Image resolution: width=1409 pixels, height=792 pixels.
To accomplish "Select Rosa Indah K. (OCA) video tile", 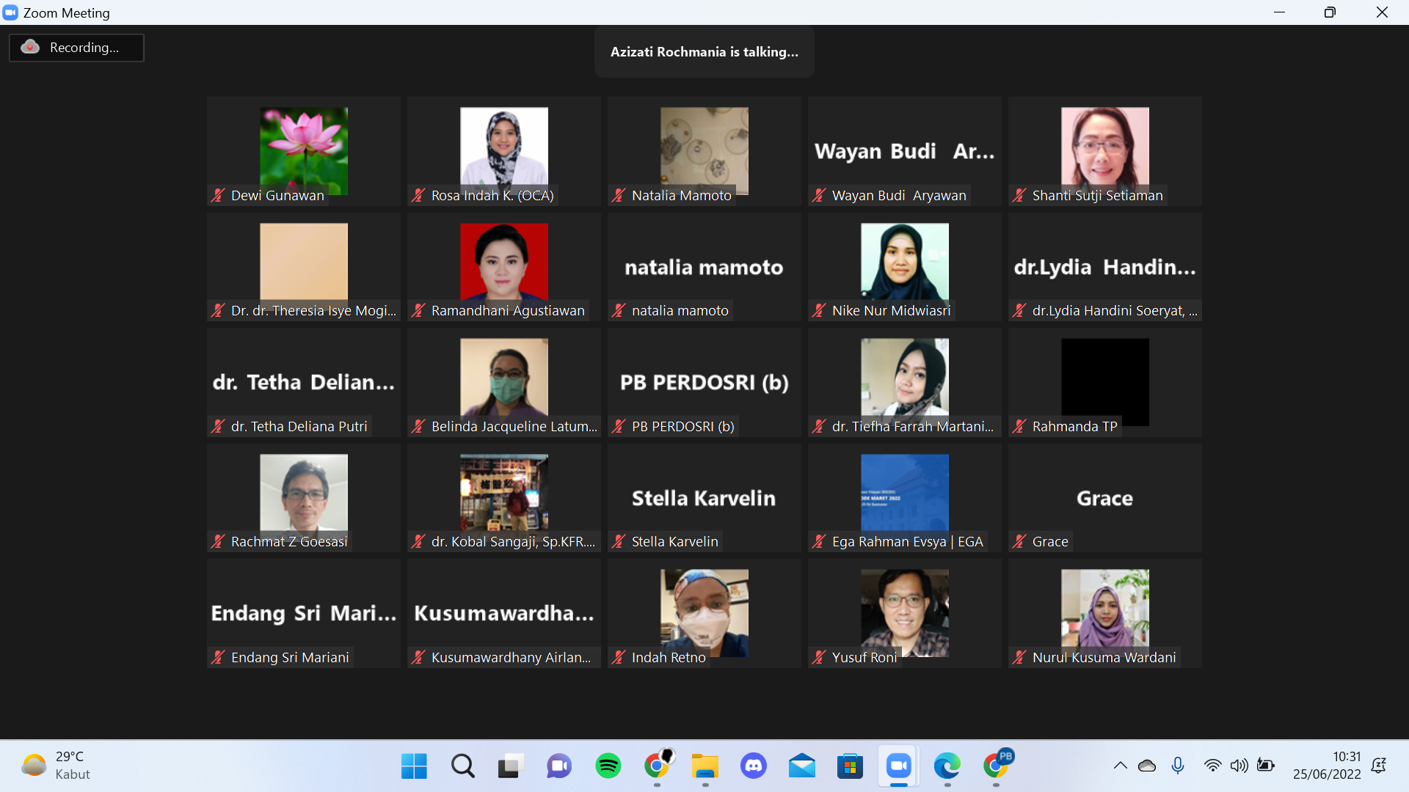I will click(x=504, y=151).
